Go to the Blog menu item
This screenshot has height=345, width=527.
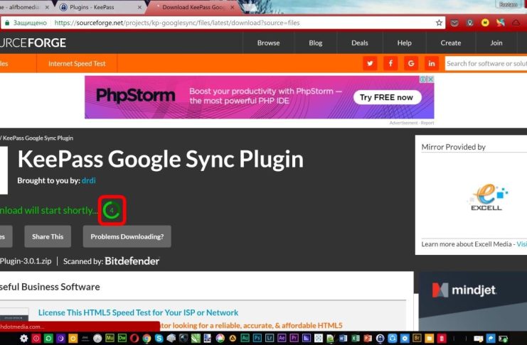tap(316, 43)
